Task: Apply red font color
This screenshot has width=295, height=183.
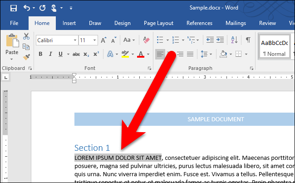Action: [141, 54]
